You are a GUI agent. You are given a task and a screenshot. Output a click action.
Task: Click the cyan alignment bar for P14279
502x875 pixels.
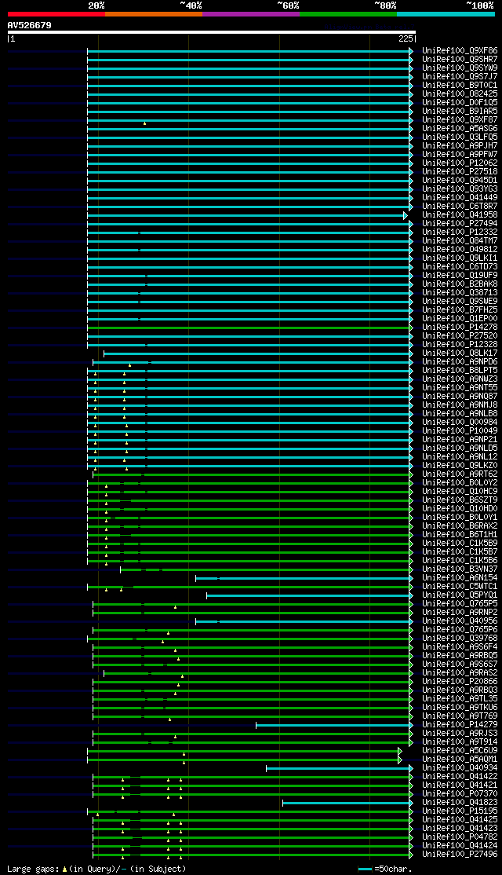tap(333, 726)
